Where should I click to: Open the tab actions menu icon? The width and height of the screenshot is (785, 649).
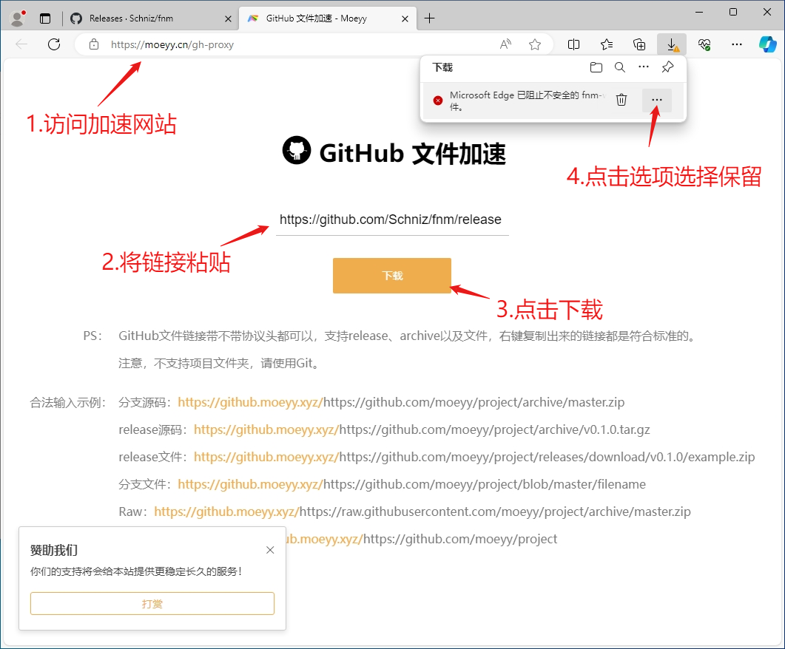click(x=45, y=18)
